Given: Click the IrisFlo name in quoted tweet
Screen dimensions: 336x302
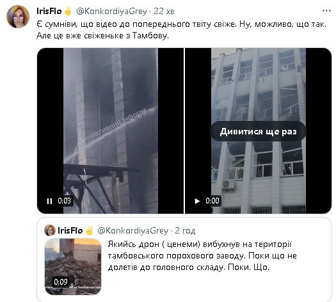Looking at the screenshot, I should pos(70,231).
